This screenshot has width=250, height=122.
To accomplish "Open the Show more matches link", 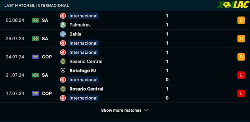I will [121, 110].
